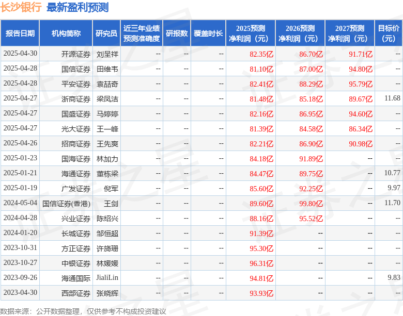The width and height of the screenshot is (403, 316).
Task: Click analyst name 倪军
Action: click(x=111, y=189)
